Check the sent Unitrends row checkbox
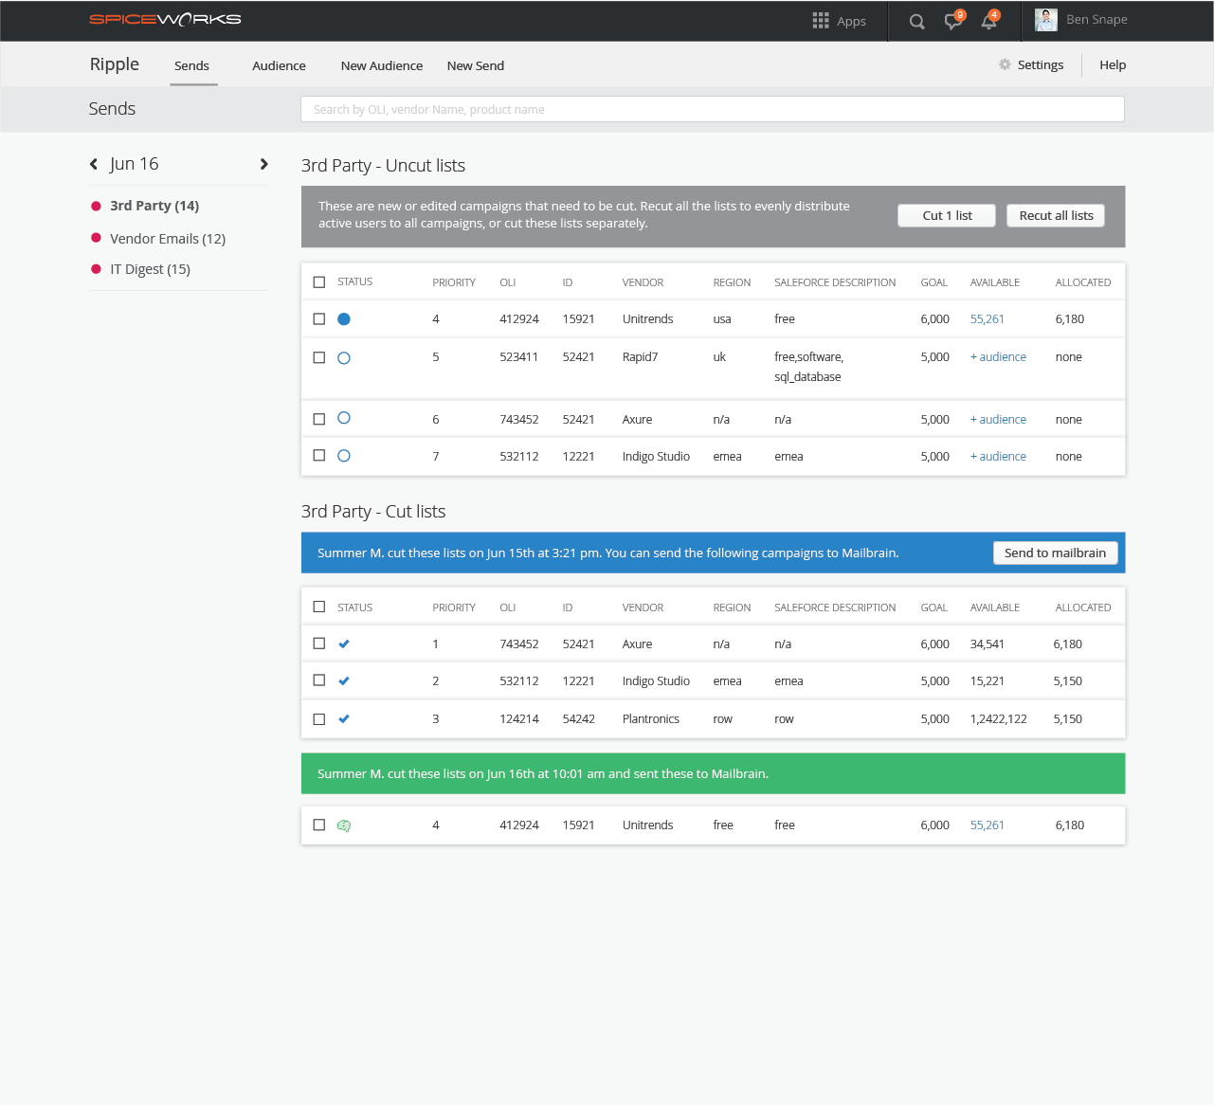This screenshot has height=1106, width=1214. tap(319, 825)
